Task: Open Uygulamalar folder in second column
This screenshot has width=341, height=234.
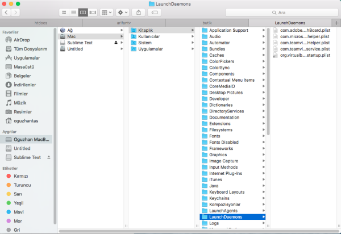Action: tap(162, 49)
